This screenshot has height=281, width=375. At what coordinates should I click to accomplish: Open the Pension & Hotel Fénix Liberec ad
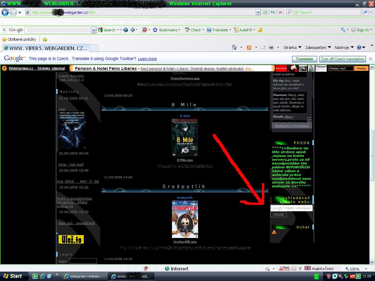(106, 68)
